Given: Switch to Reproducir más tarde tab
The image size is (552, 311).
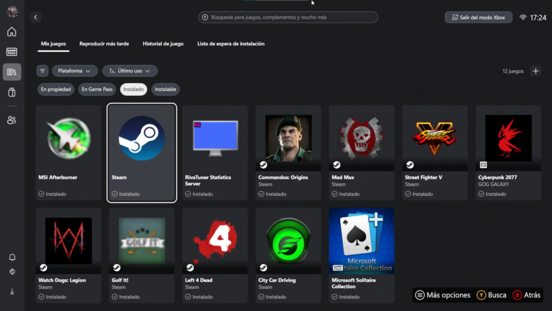Looking at the screenshot, I should pyautogui.click(x=104, y=44).
